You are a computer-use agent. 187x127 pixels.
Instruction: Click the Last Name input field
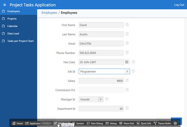coord(101,34)
